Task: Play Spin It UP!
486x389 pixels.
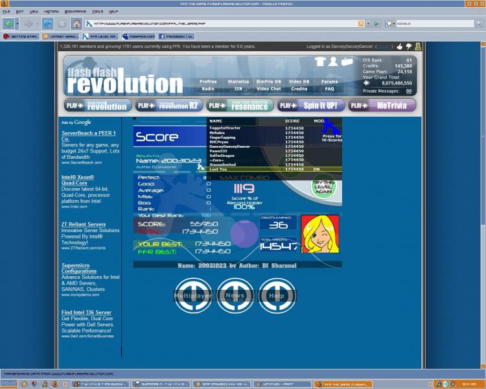Action: tap(311, 106)
